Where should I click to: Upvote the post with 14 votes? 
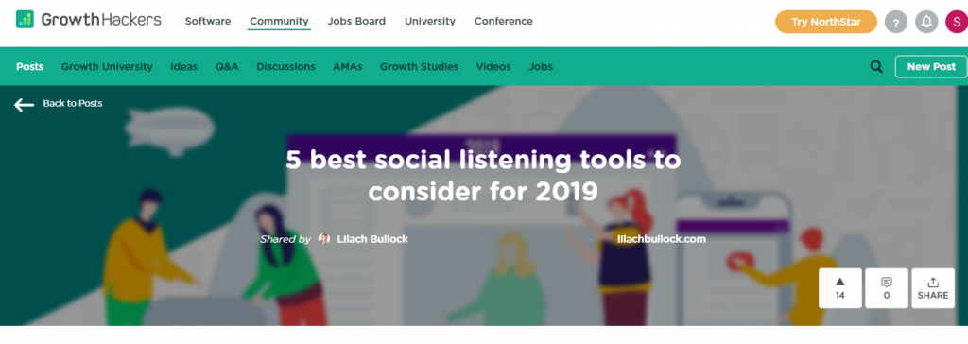tap(840, 288)
